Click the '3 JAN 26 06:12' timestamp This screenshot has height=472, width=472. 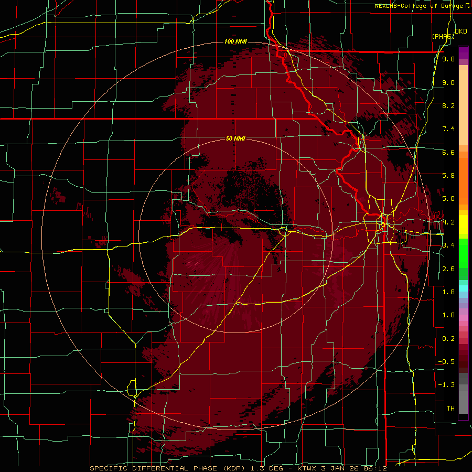tap(353, 468)
